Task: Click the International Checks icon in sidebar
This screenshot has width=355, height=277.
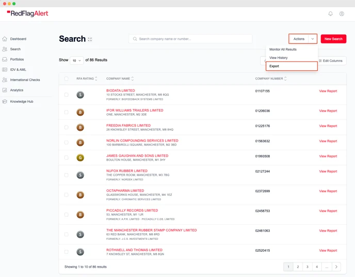Action: (5, 80)
